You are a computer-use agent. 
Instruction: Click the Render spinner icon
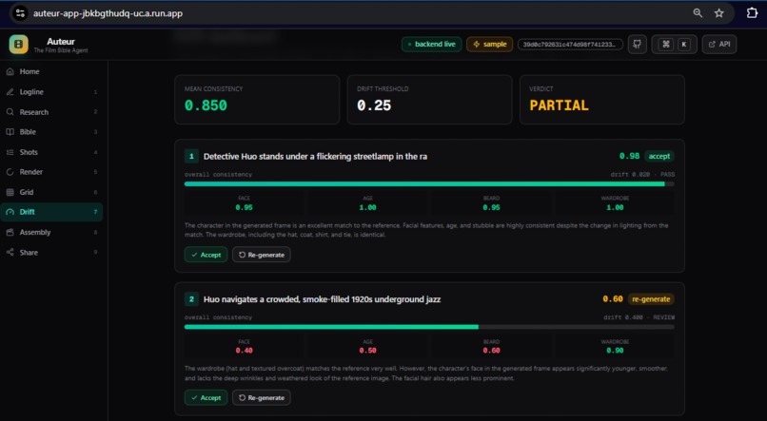tap(10, 172)
